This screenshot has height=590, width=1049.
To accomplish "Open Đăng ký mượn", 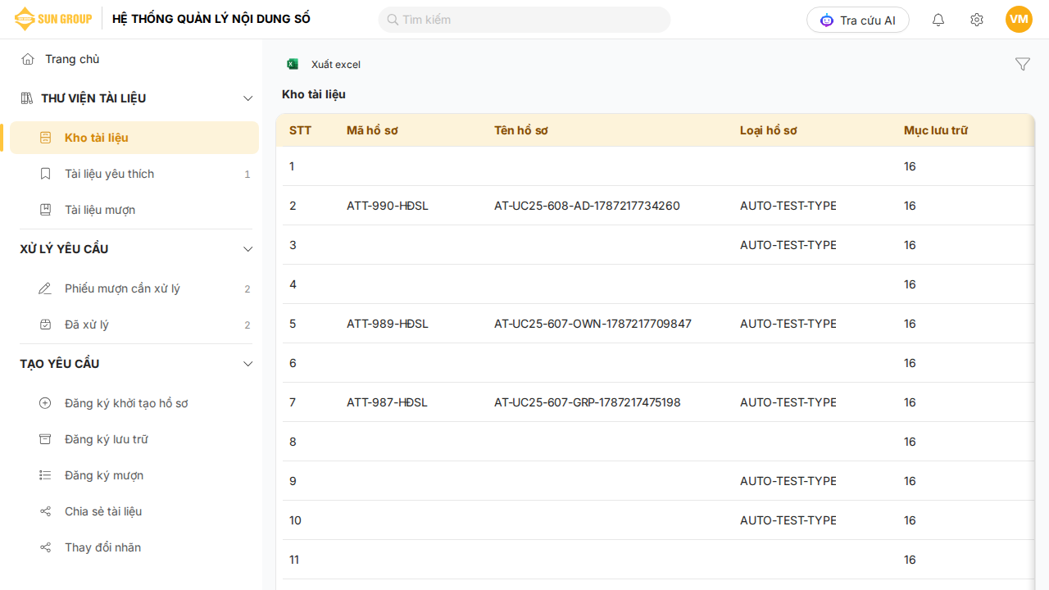I will click(x=134, y=475).
